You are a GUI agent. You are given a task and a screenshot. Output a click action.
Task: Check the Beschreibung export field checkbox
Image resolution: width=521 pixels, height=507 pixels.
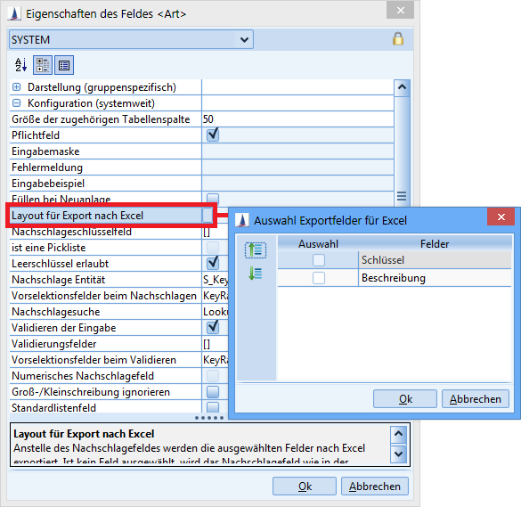(318, 278)
